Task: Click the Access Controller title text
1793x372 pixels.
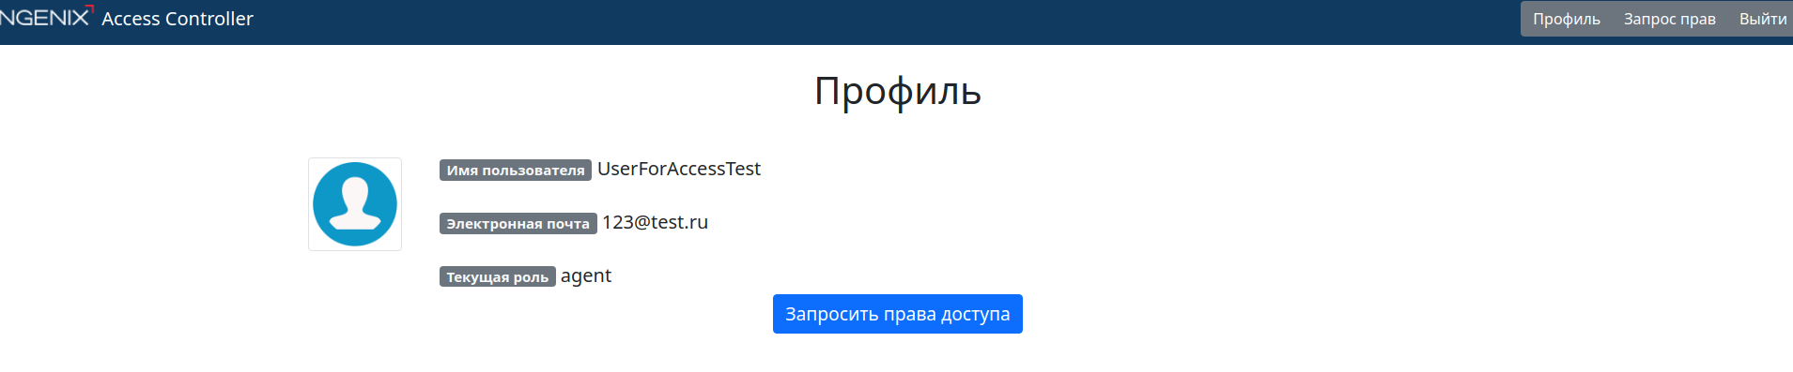Action: [178, 19]
